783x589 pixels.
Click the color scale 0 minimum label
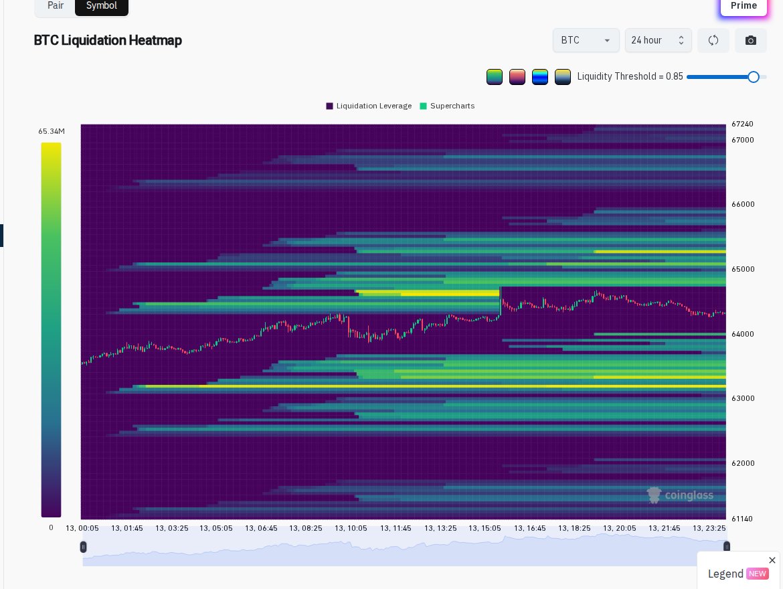point(51,527)
